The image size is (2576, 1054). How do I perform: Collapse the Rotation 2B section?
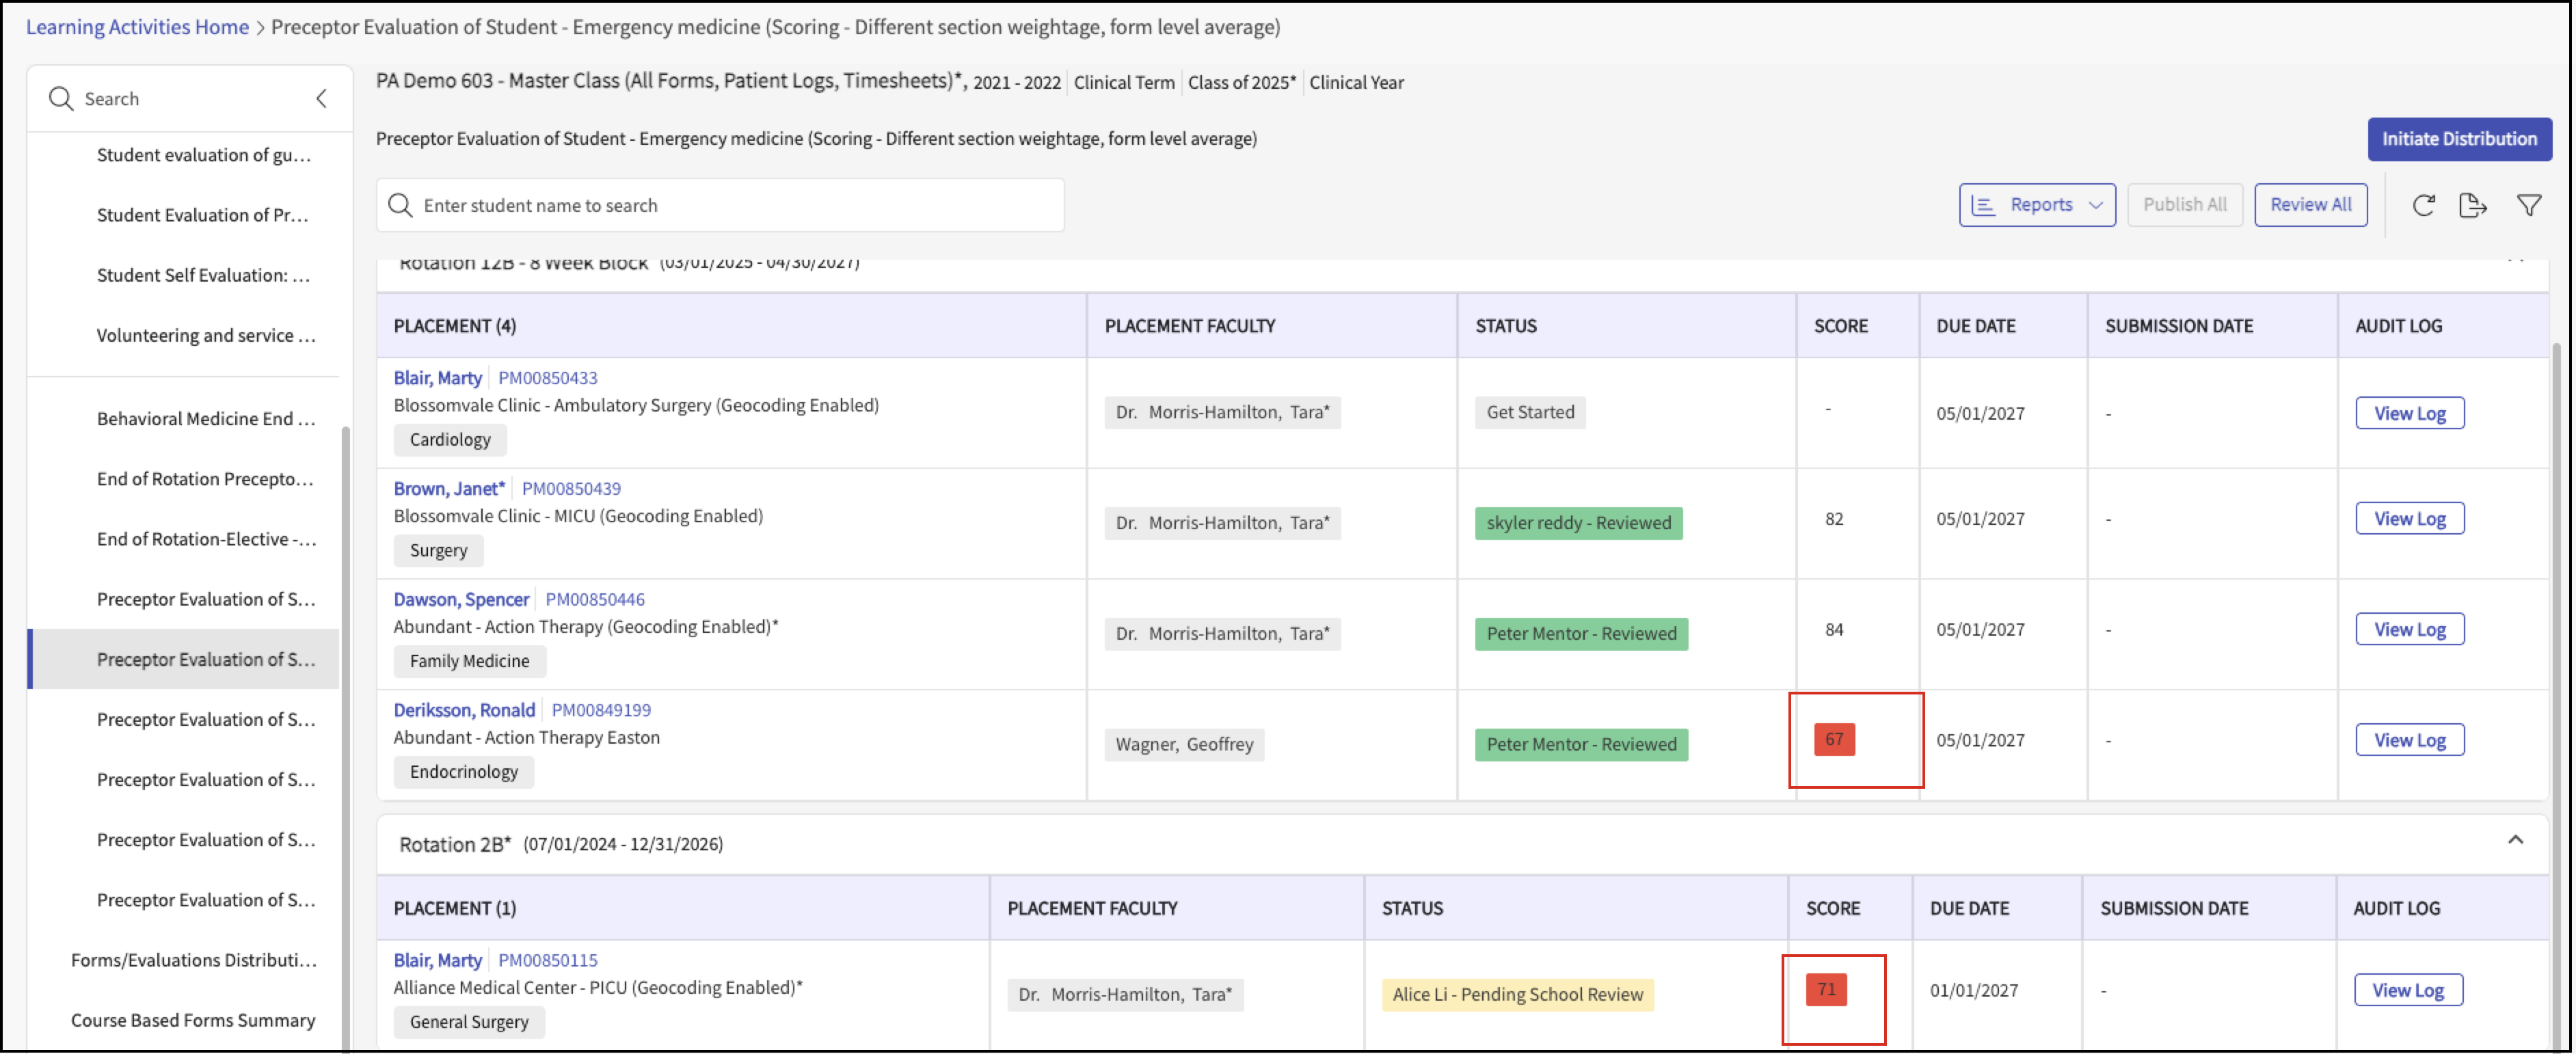pyautogui.click(x=2515, y=840)
